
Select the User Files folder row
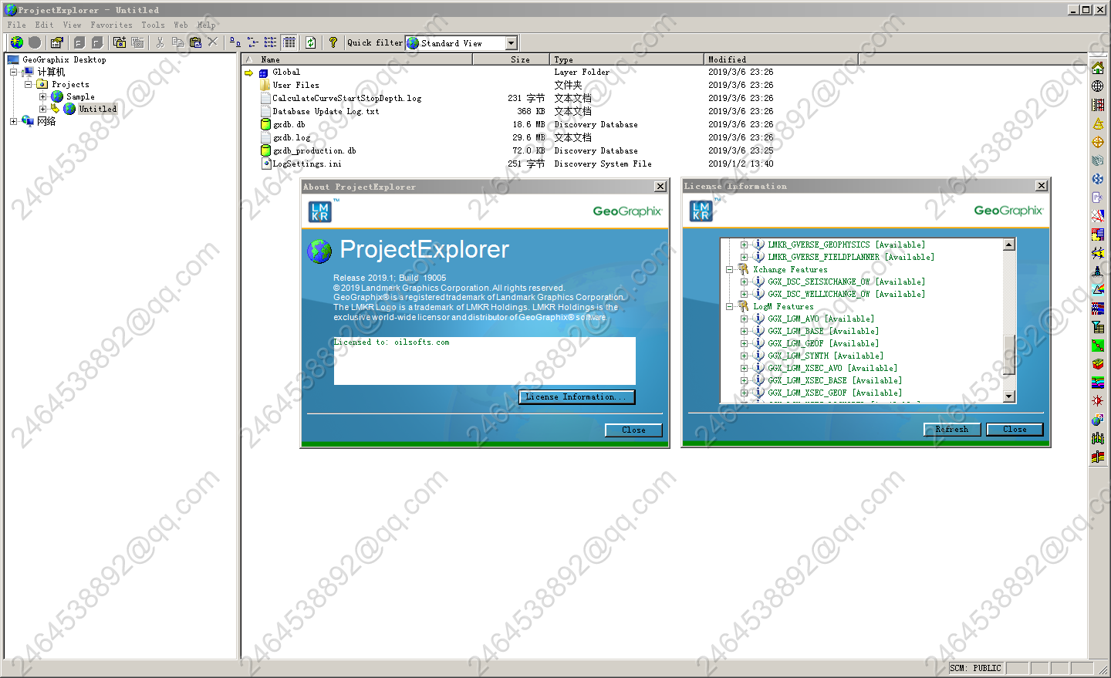click(295, 85)
